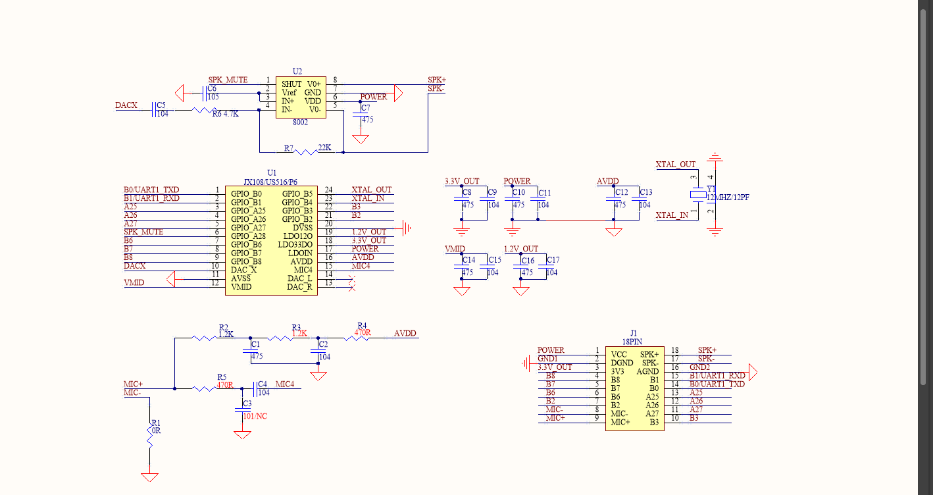Select the R7 22K feedback resistor

click(x=305, y=152)
